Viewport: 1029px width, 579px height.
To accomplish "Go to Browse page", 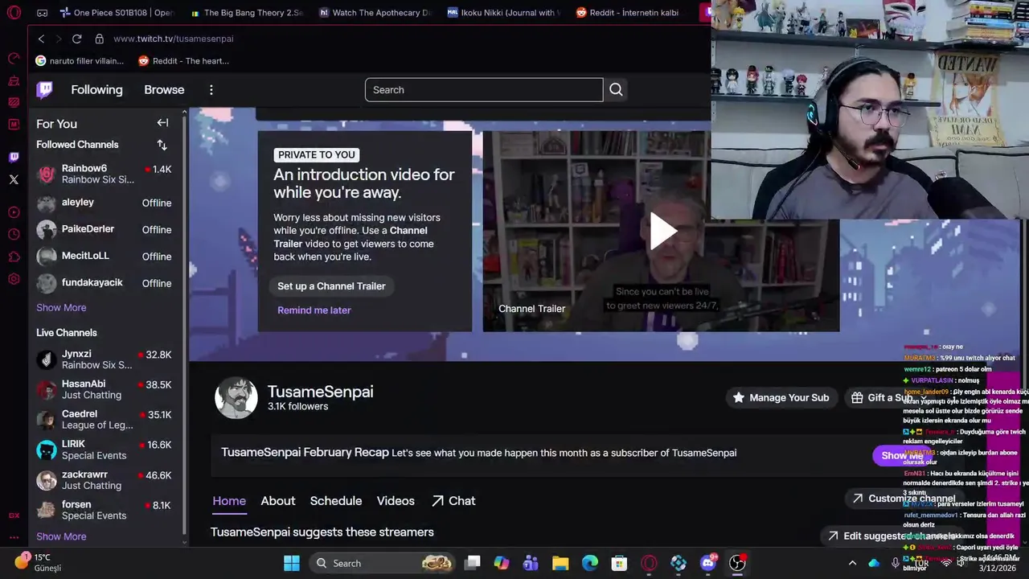I will pyautogui.click(x=164, y=90).
